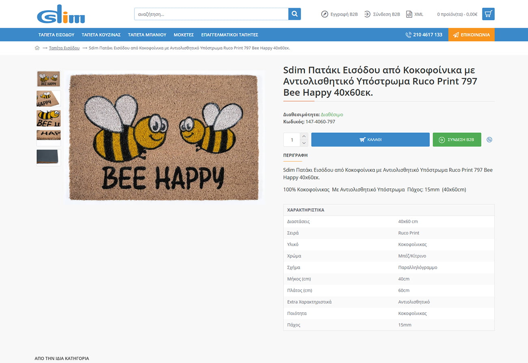Open ΕΠΑΓΓΕΛΜΑΤΙΚΟΙ ΤΑΠΗΤΕΣ menu
528x363 pixels.
coord(229,35)
